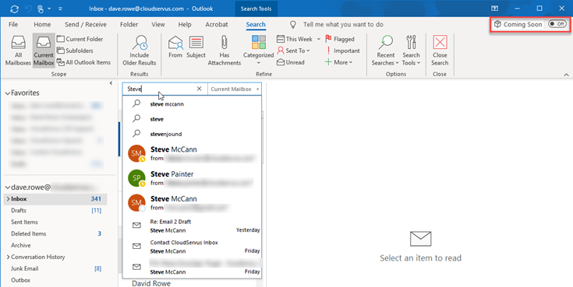
Task: Filter by Important messages
Action: [x=342, y=51]
